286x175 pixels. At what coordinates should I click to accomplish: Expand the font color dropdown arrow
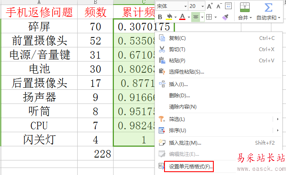189,17
